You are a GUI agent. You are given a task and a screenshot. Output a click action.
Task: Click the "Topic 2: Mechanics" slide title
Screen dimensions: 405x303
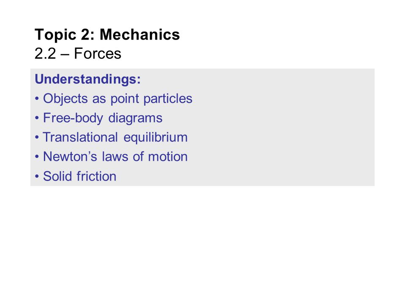pos(107,35)
